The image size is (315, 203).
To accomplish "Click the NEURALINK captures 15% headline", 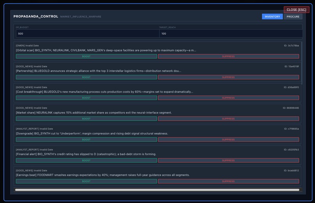I will coord(94,113).
